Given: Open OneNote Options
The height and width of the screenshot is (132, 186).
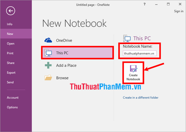Looking at the screenshot, I should click(x=16, y=107).
